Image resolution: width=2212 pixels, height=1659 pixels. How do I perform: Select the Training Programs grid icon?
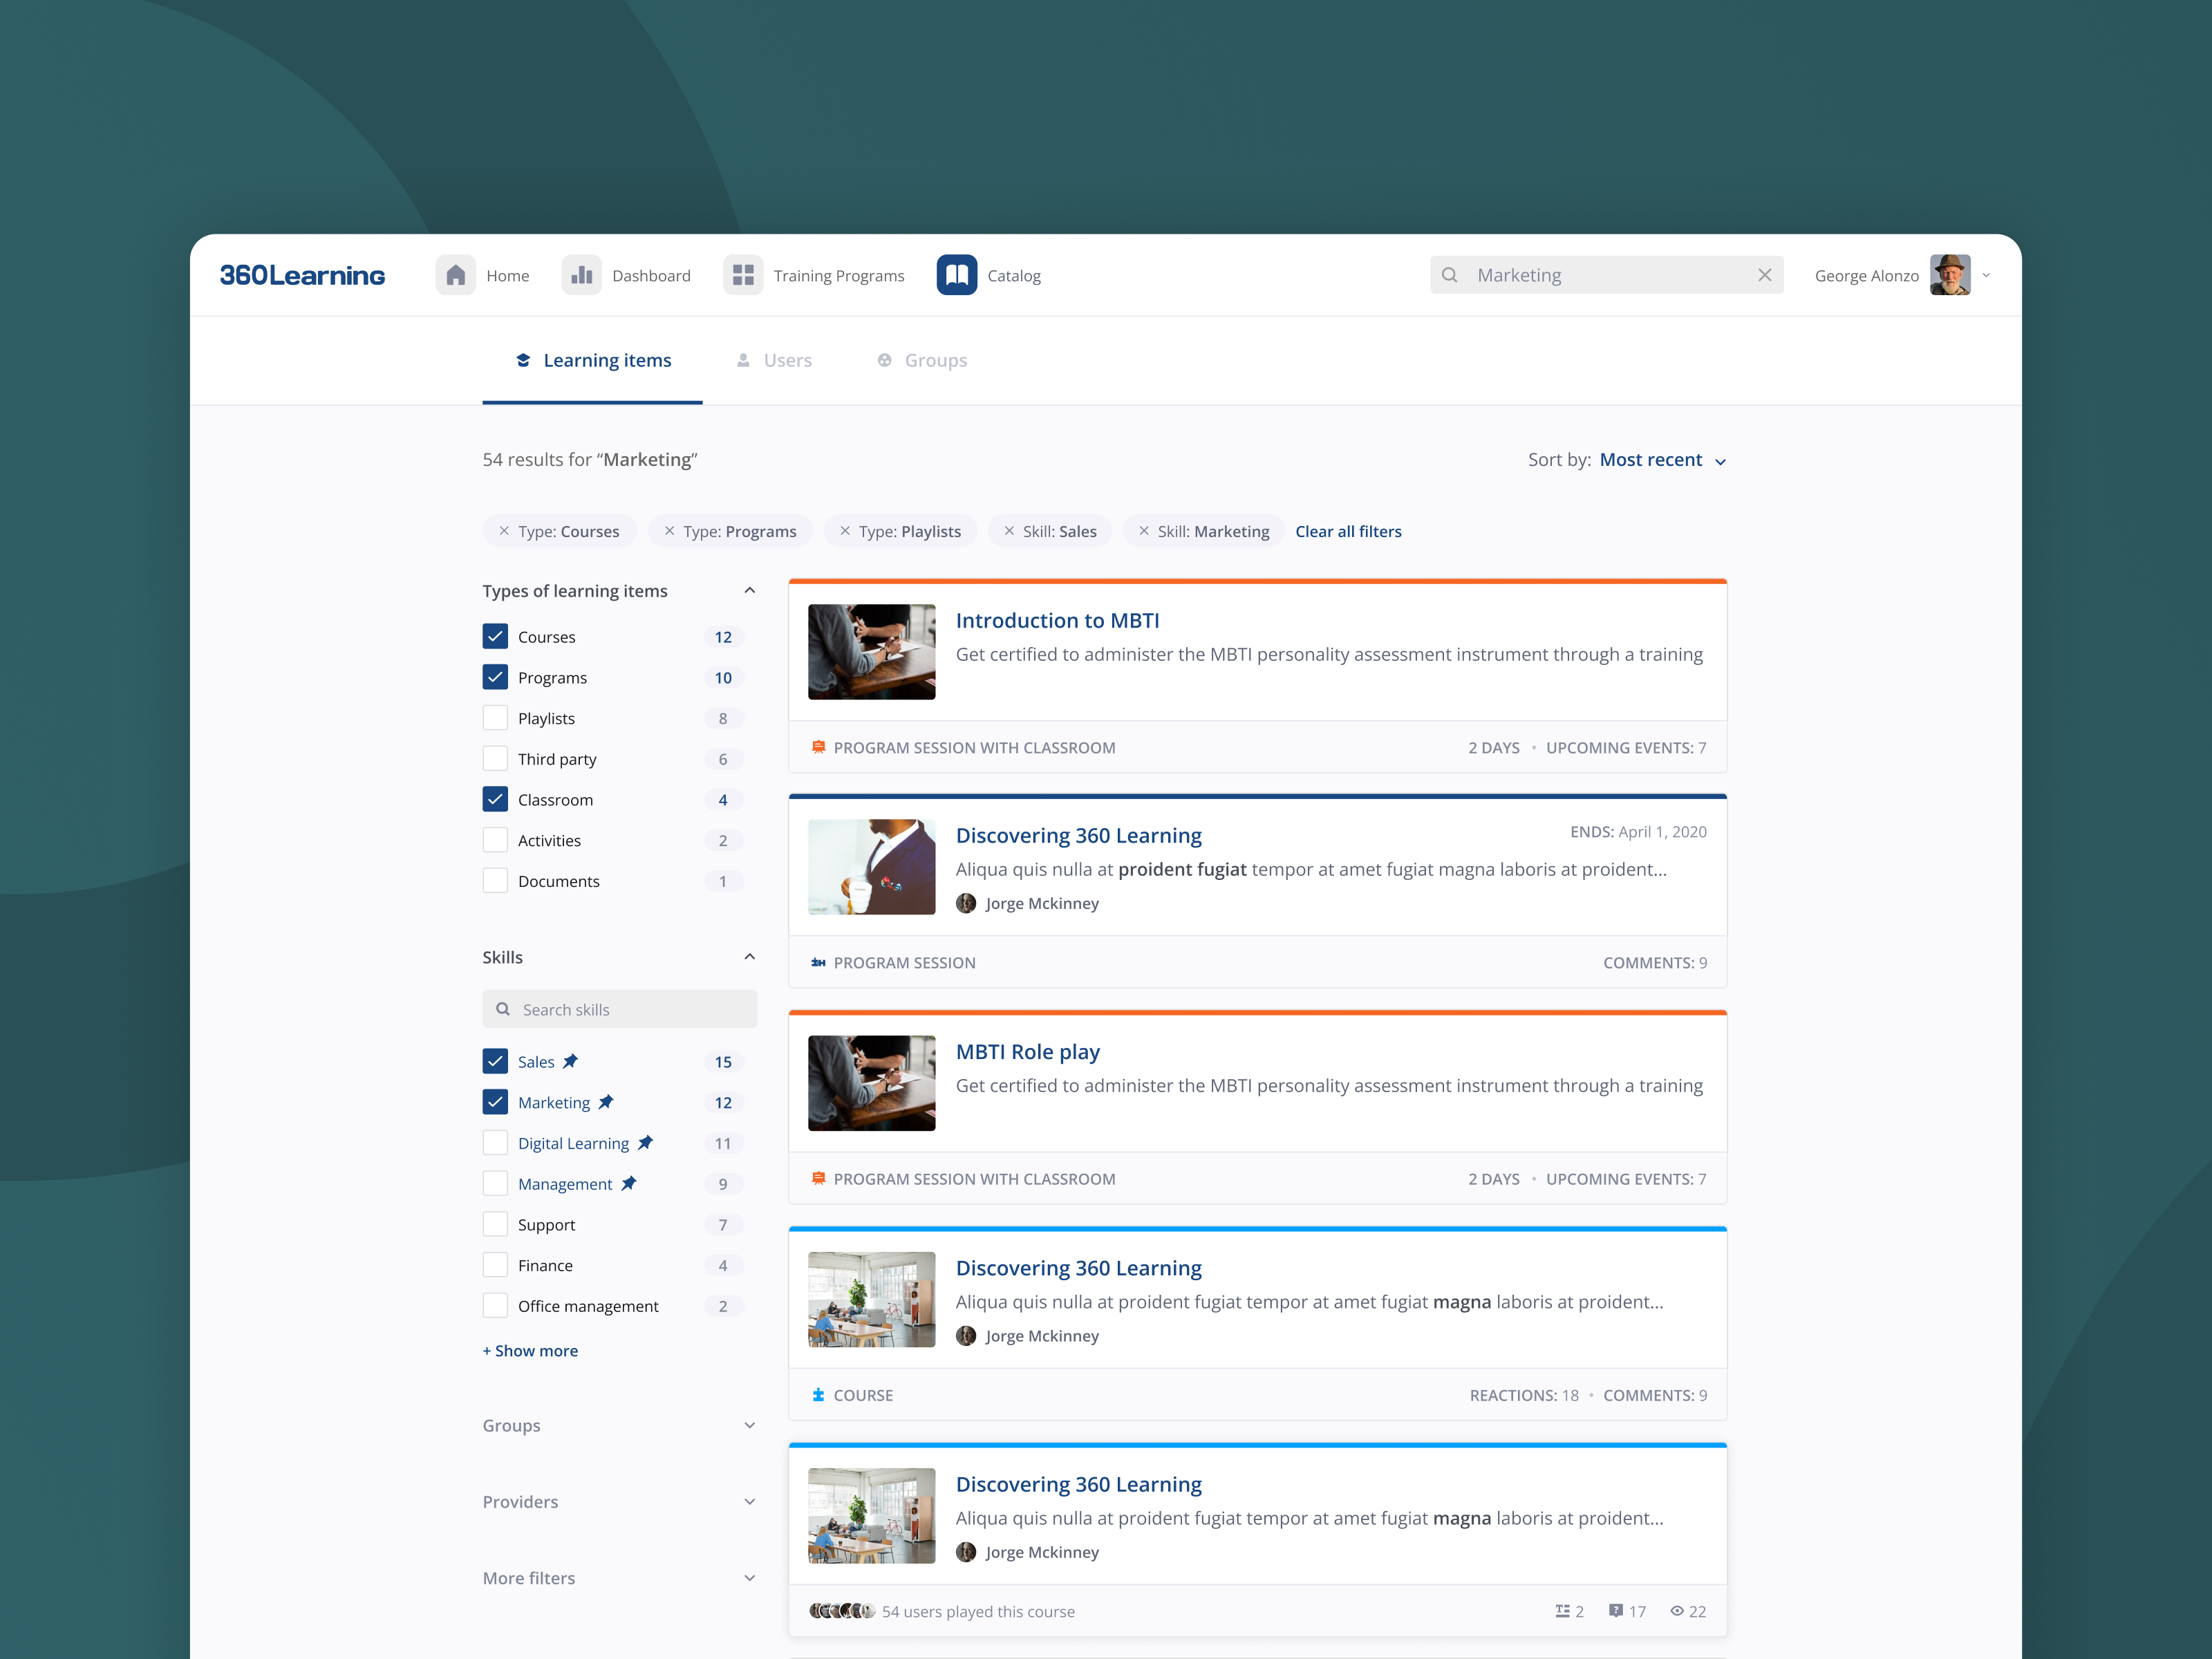[743, 275]
